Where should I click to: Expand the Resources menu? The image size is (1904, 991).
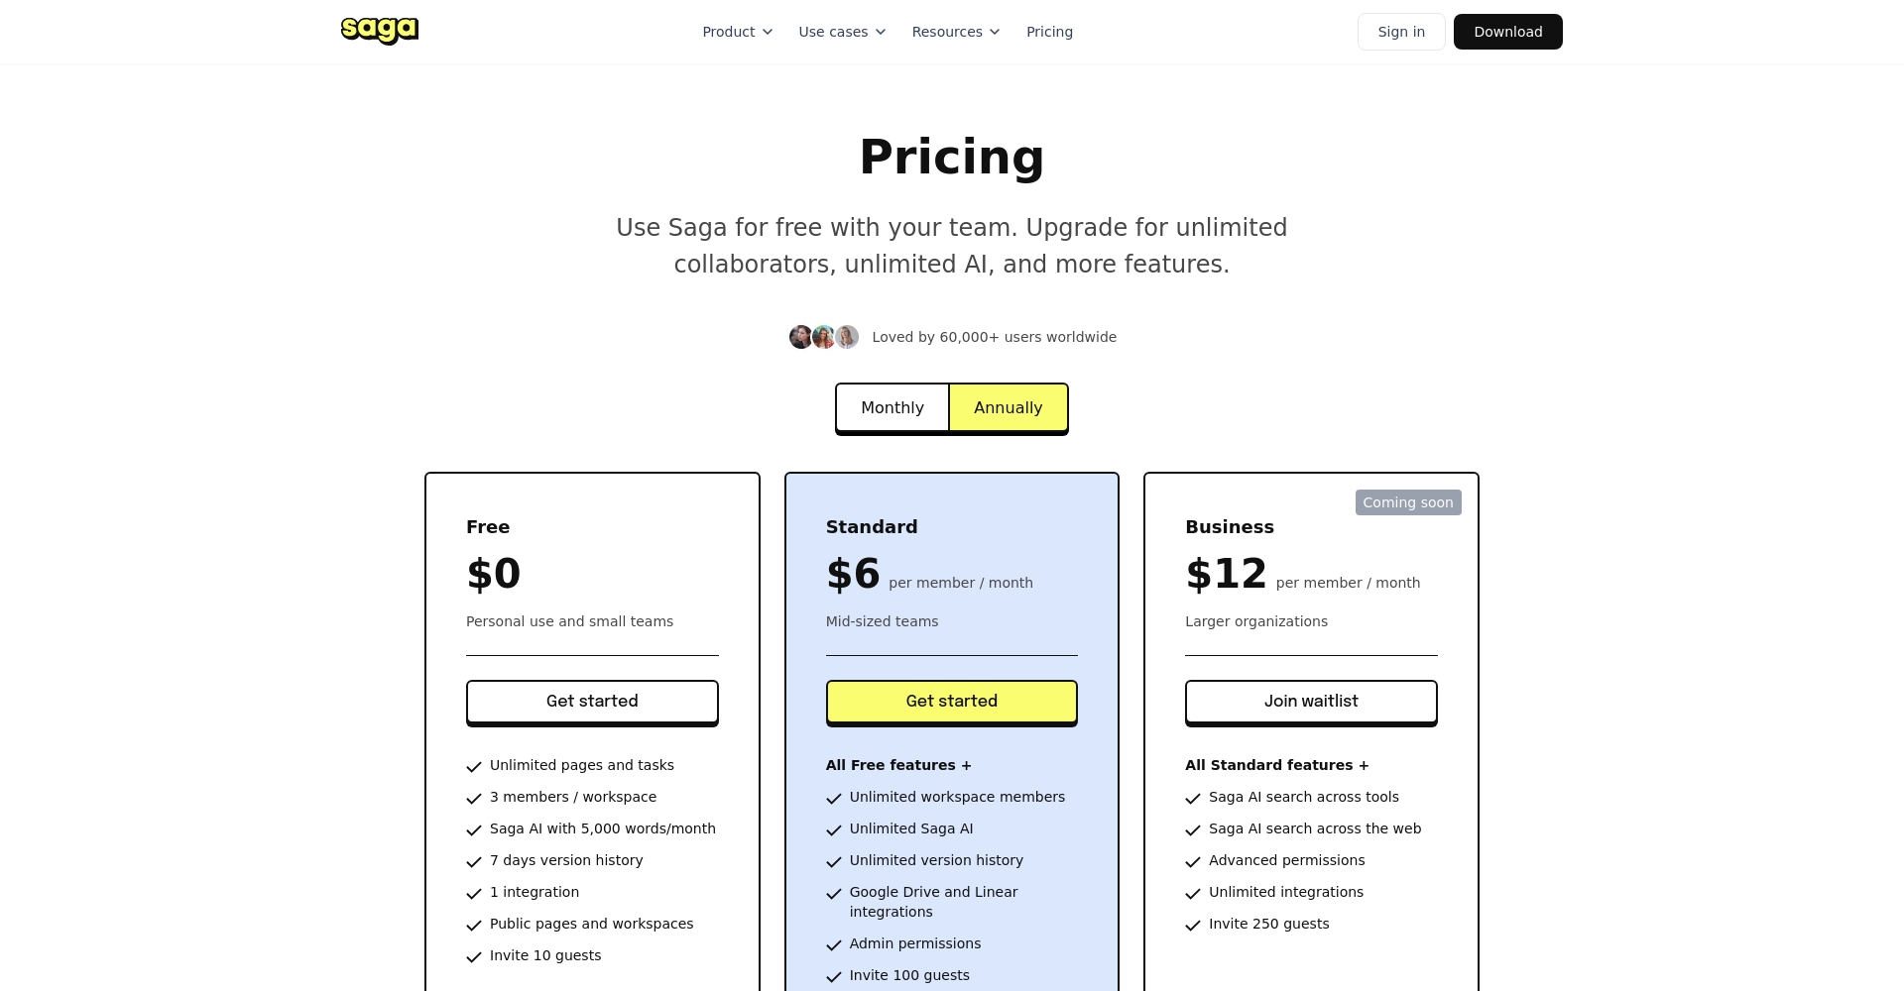[956, 32]
